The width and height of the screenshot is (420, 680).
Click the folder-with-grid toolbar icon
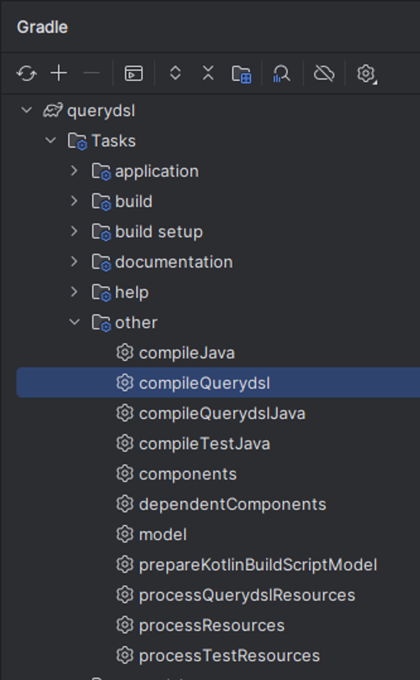(241, 74)
